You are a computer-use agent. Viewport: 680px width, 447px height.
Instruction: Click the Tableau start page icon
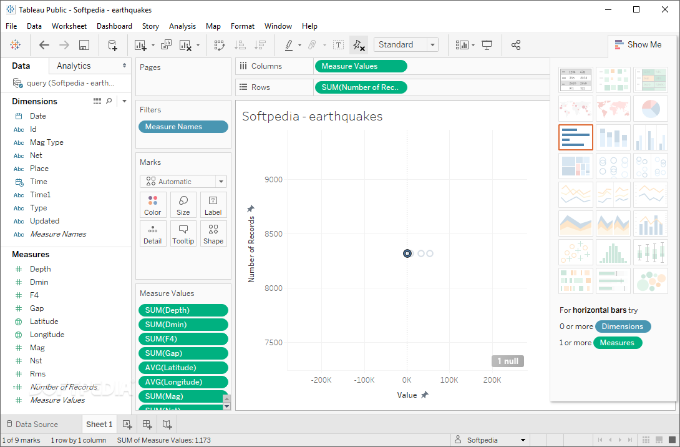click(15, 45)
